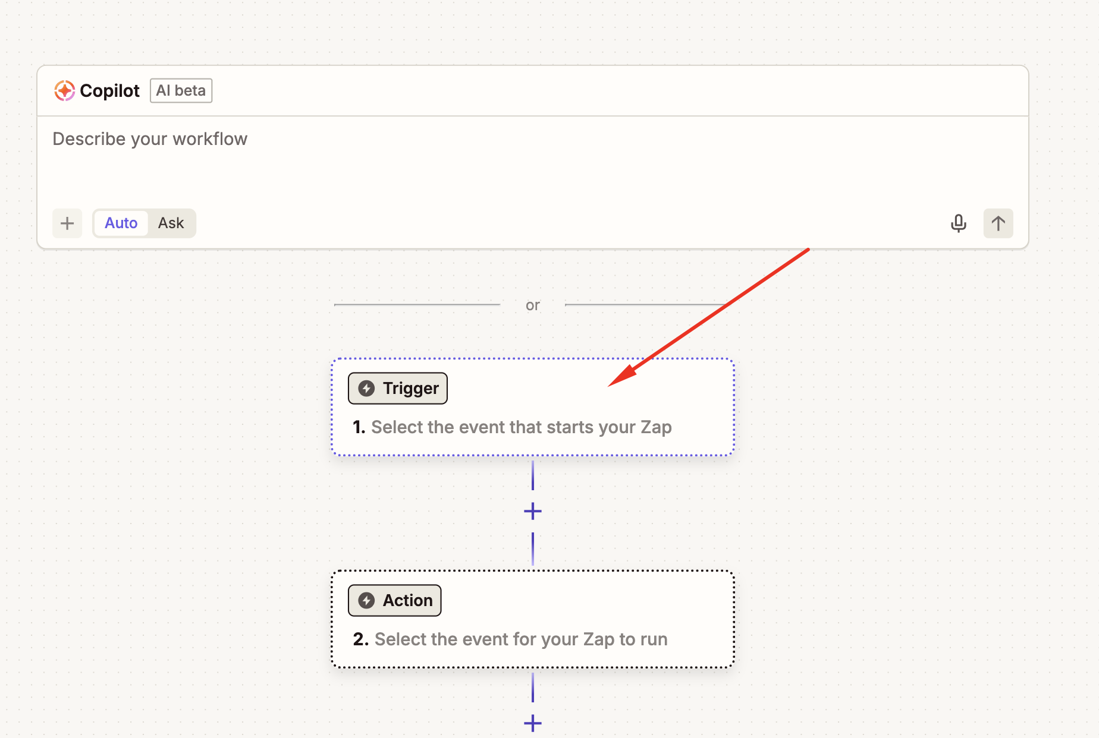
Task: Switch Copilot to Ask mode
Action: (171, 223)
